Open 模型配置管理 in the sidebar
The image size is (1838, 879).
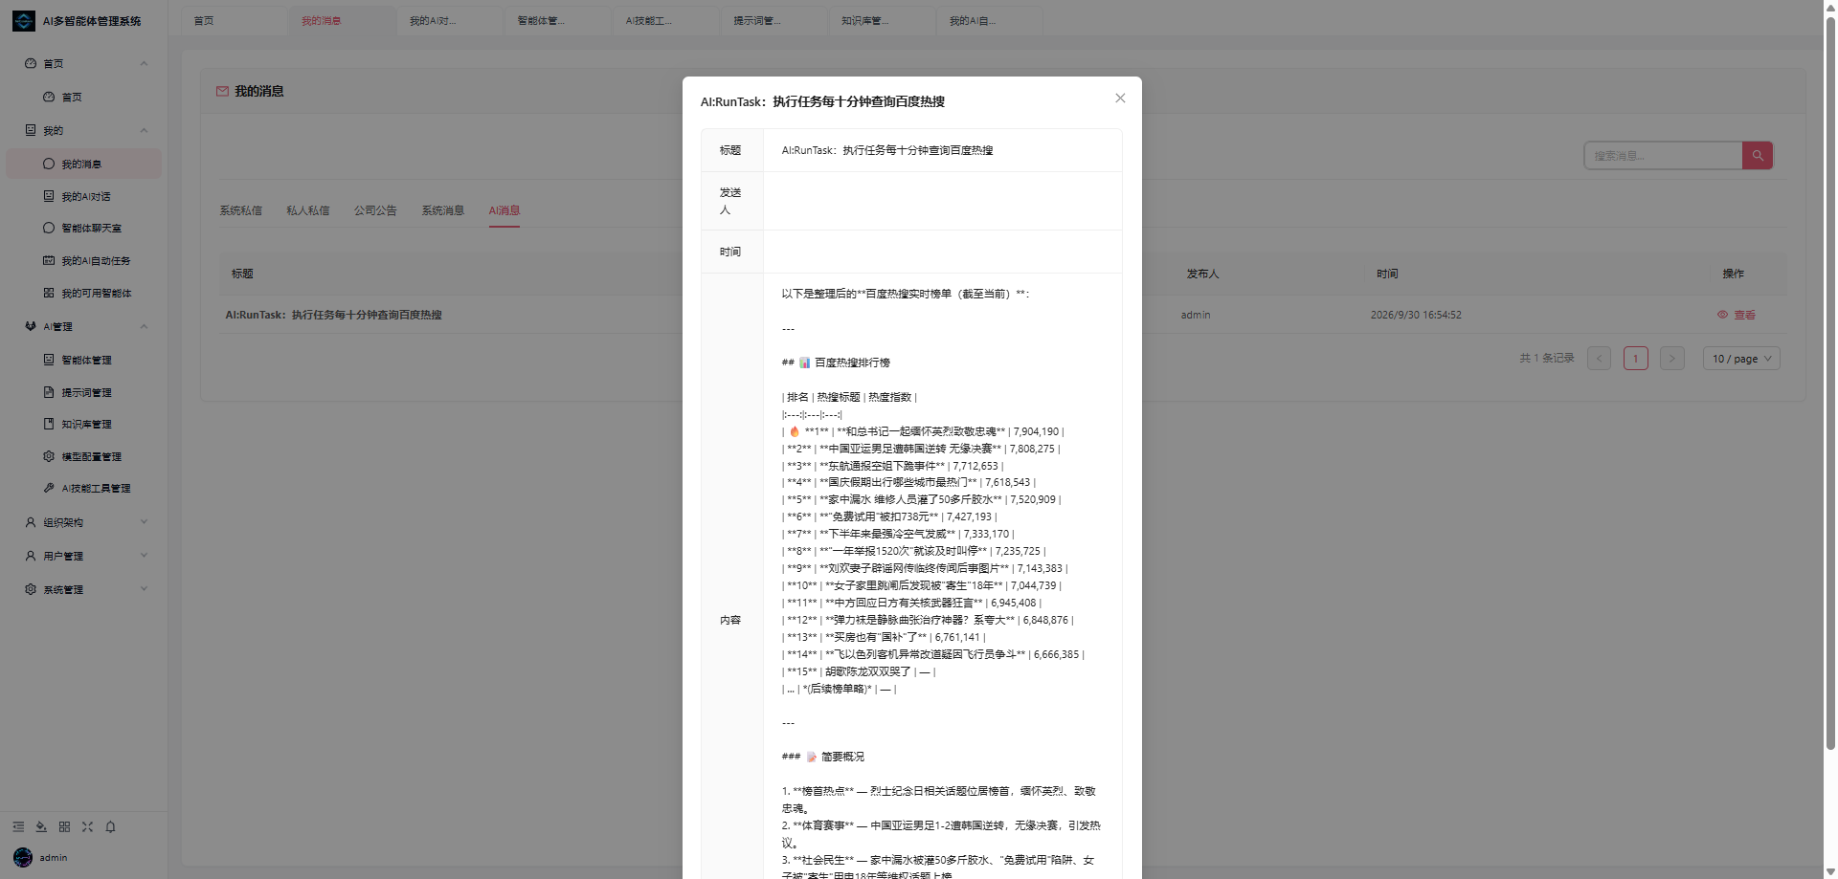[83, 456]
